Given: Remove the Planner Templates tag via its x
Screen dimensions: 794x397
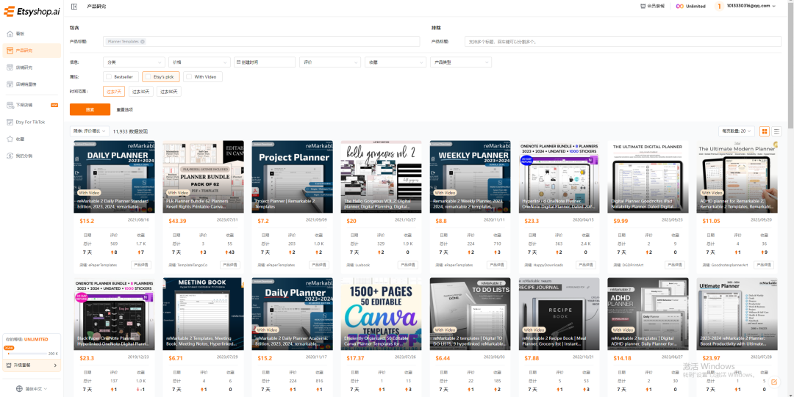Looking at the screenshot, I should (143, 42).
